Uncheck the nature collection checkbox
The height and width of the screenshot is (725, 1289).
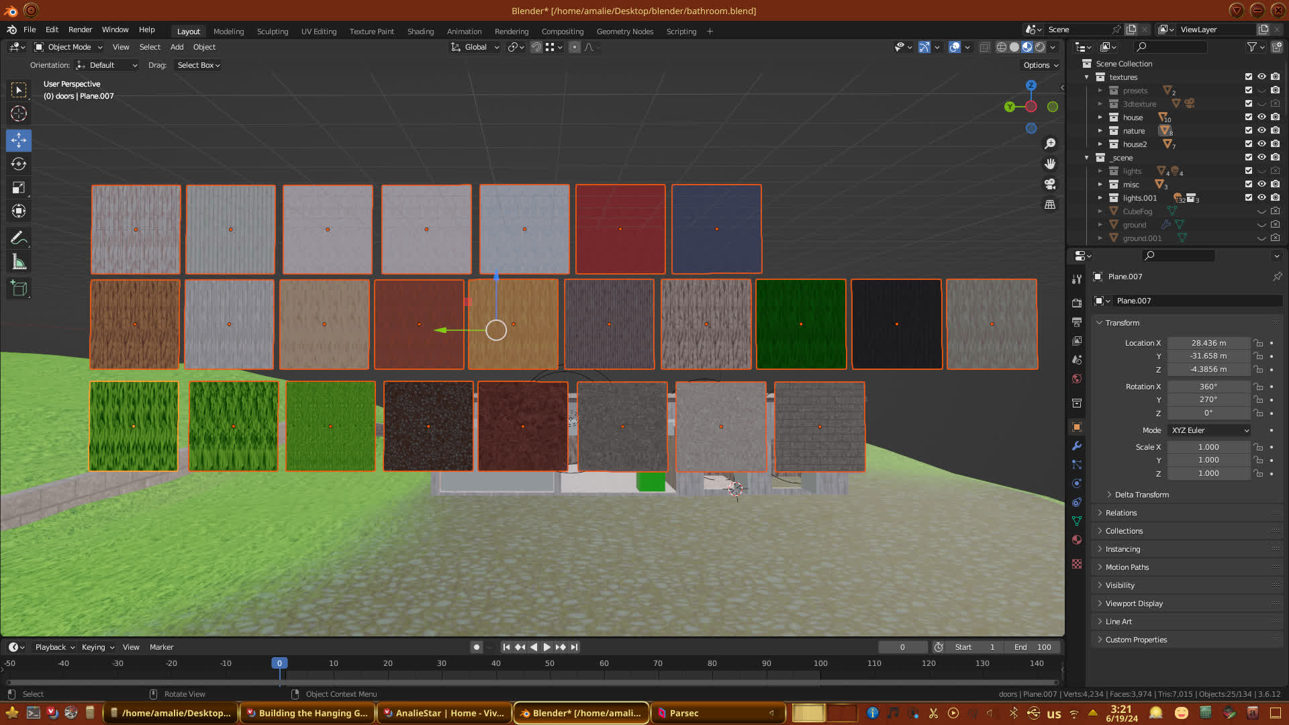point(1248,130)
